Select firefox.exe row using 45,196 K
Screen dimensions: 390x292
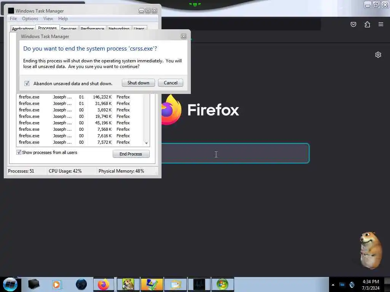pyautogui.click(x=80, y=123)
